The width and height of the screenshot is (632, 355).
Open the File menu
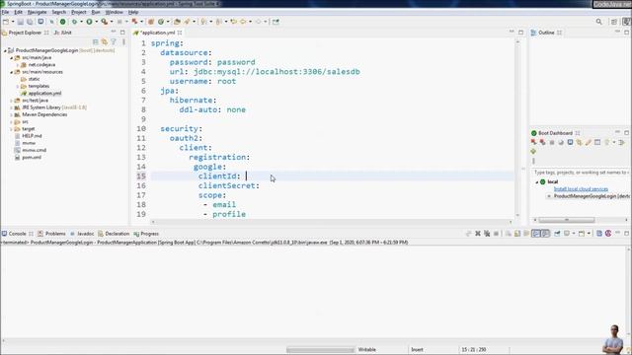(x=6, y=13)
